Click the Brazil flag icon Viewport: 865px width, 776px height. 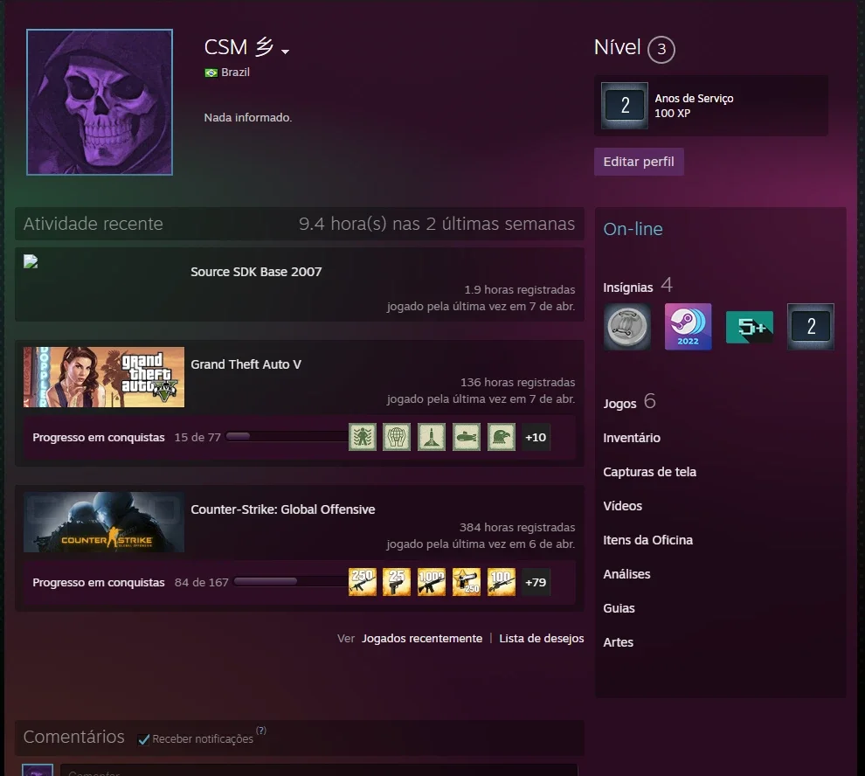(211, 73)
